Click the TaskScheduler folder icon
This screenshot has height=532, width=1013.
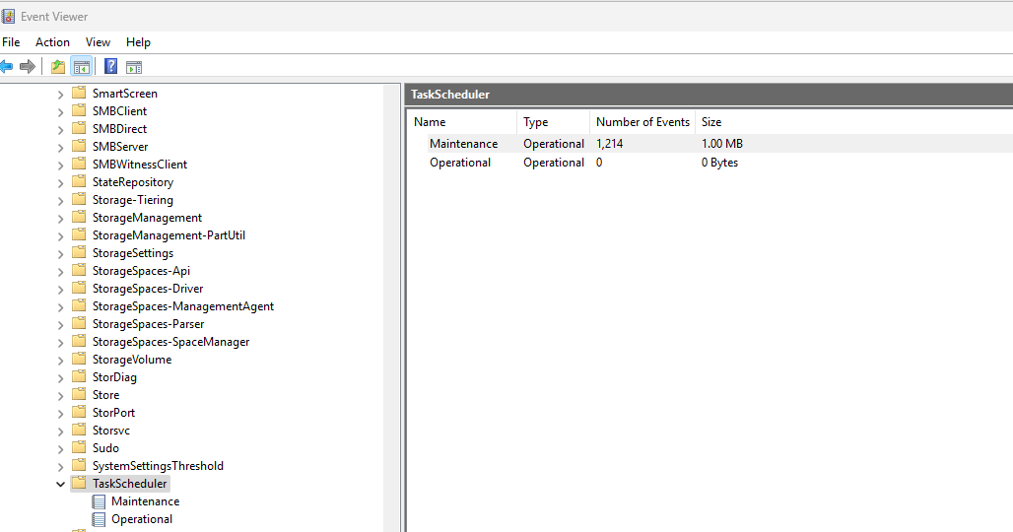[79, 483]
